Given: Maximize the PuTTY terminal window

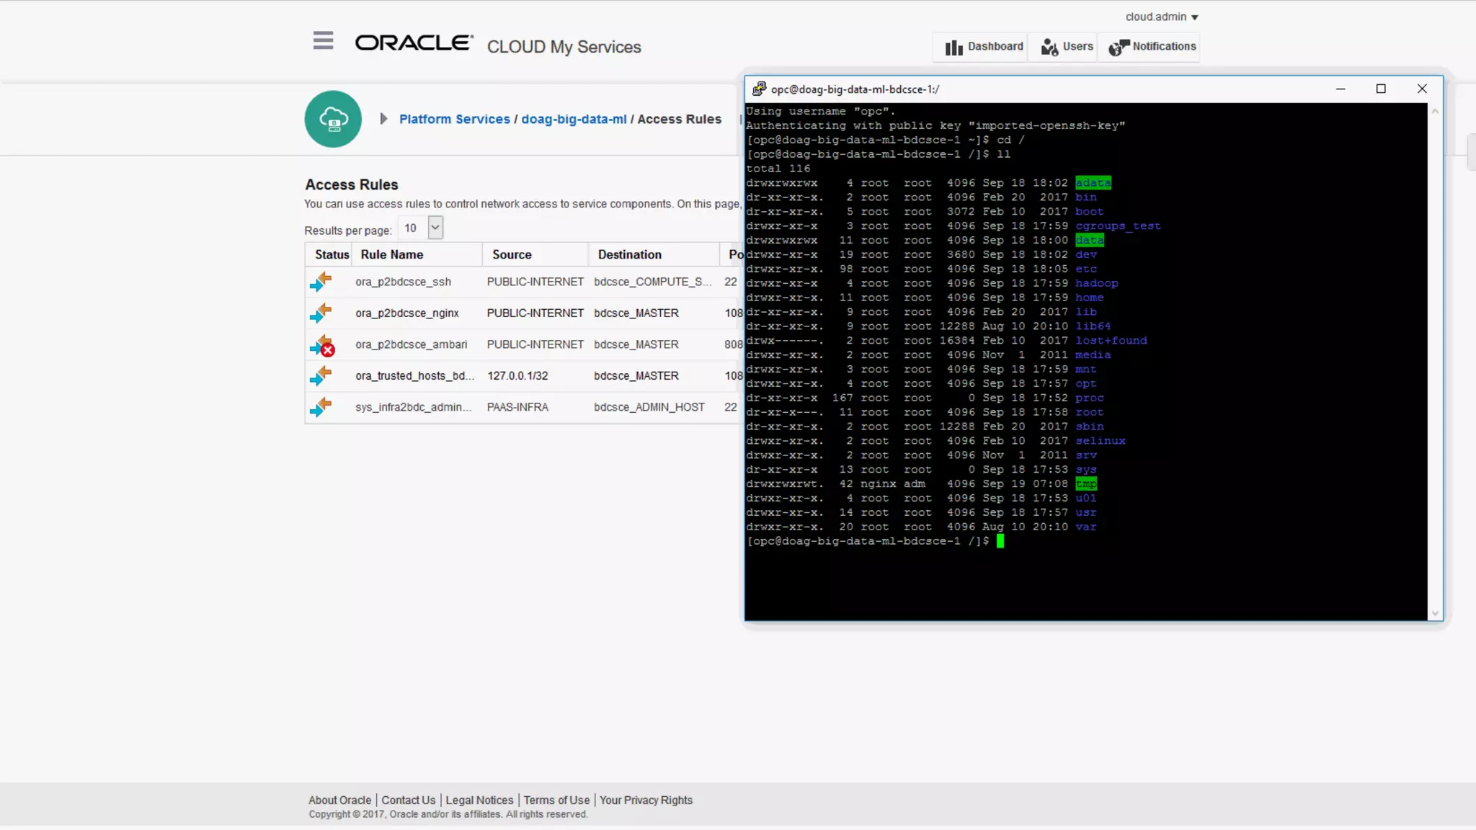Looking at the screenshot, I should [x=1381, y=89].
